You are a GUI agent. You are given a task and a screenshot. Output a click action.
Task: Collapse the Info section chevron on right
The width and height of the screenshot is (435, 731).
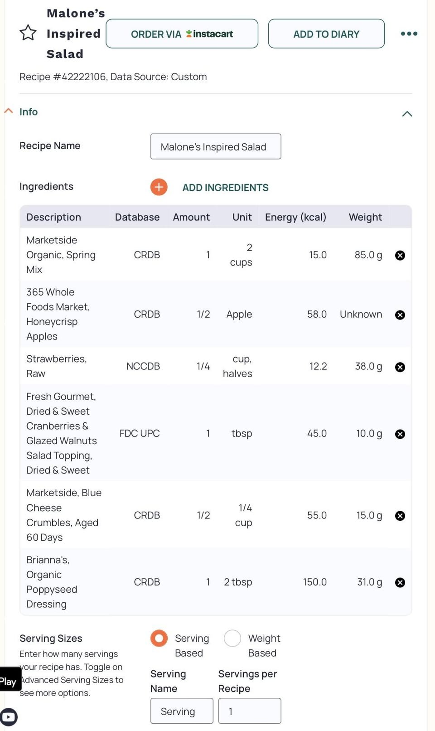point(407,114)
